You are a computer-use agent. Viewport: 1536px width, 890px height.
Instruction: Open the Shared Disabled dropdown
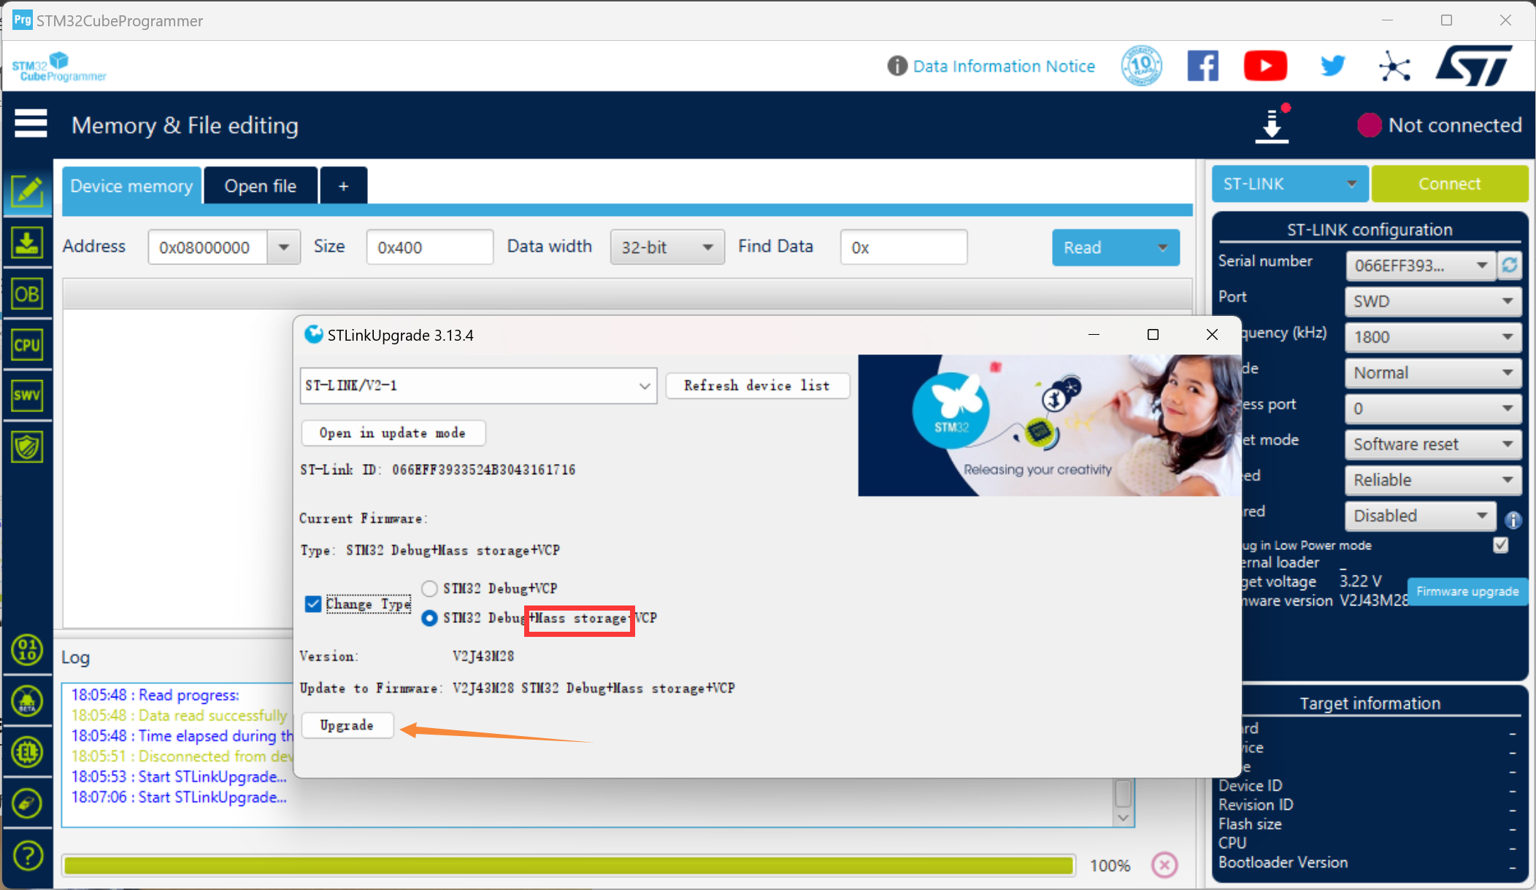1420,516
